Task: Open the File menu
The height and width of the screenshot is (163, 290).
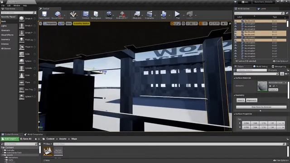Action: [3, 5]
